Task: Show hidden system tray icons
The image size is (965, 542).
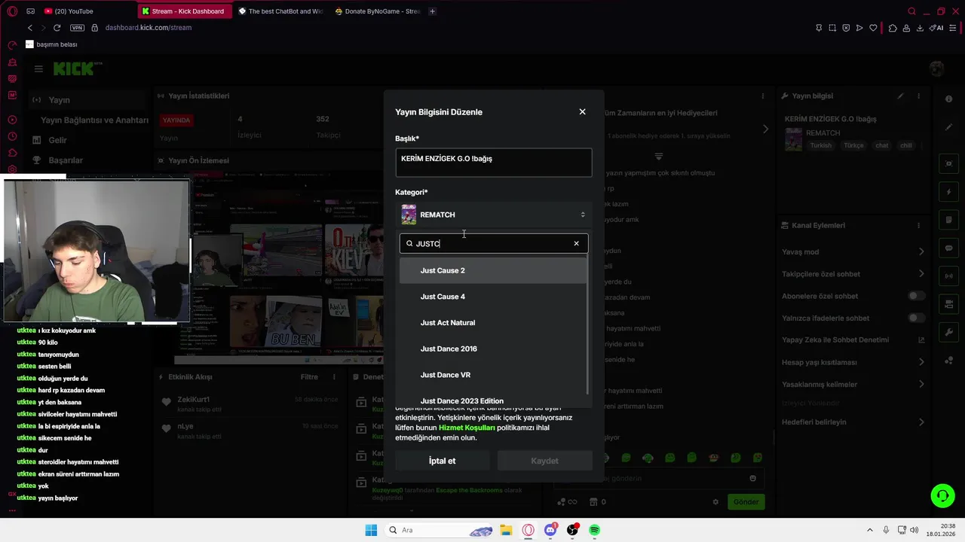Action: point(869,530)
